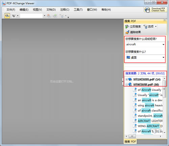The width and height of the screenshot is (169, 146).
Task: Click 清除结果 to clear results
Action: tap(133, 32)
